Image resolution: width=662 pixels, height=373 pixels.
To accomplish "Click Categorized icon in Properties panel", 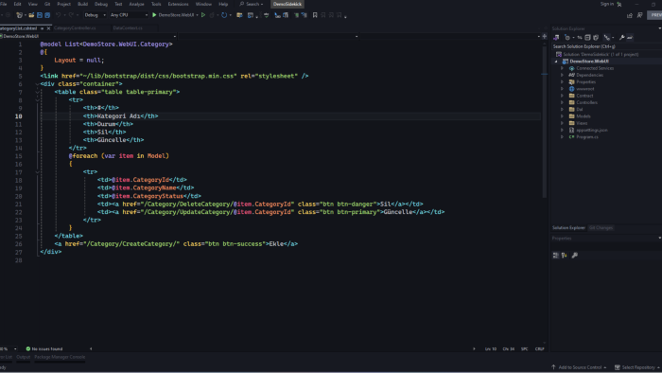I will pyautogui.click(x=556, y=256).
